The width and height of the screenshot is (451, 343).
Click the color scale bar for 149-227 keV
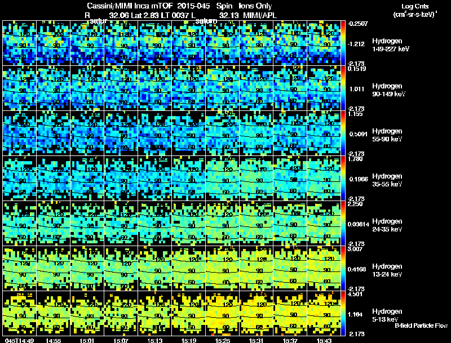[343, 43]
